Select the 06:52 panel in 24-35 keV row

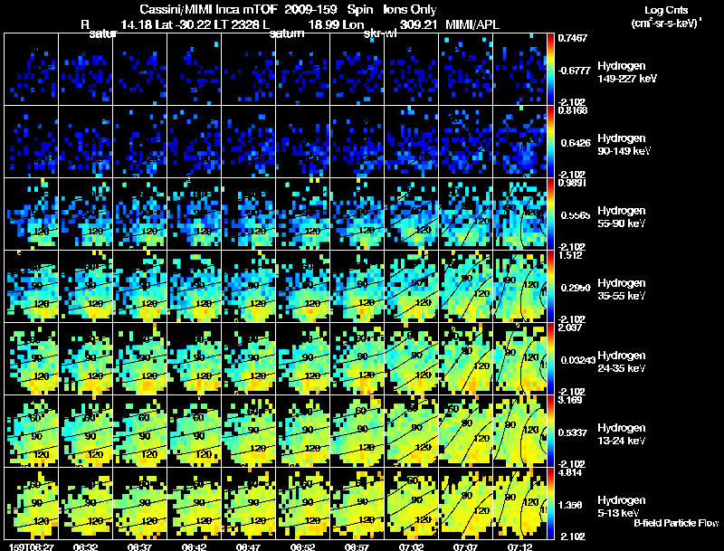(x=303, y=358)
